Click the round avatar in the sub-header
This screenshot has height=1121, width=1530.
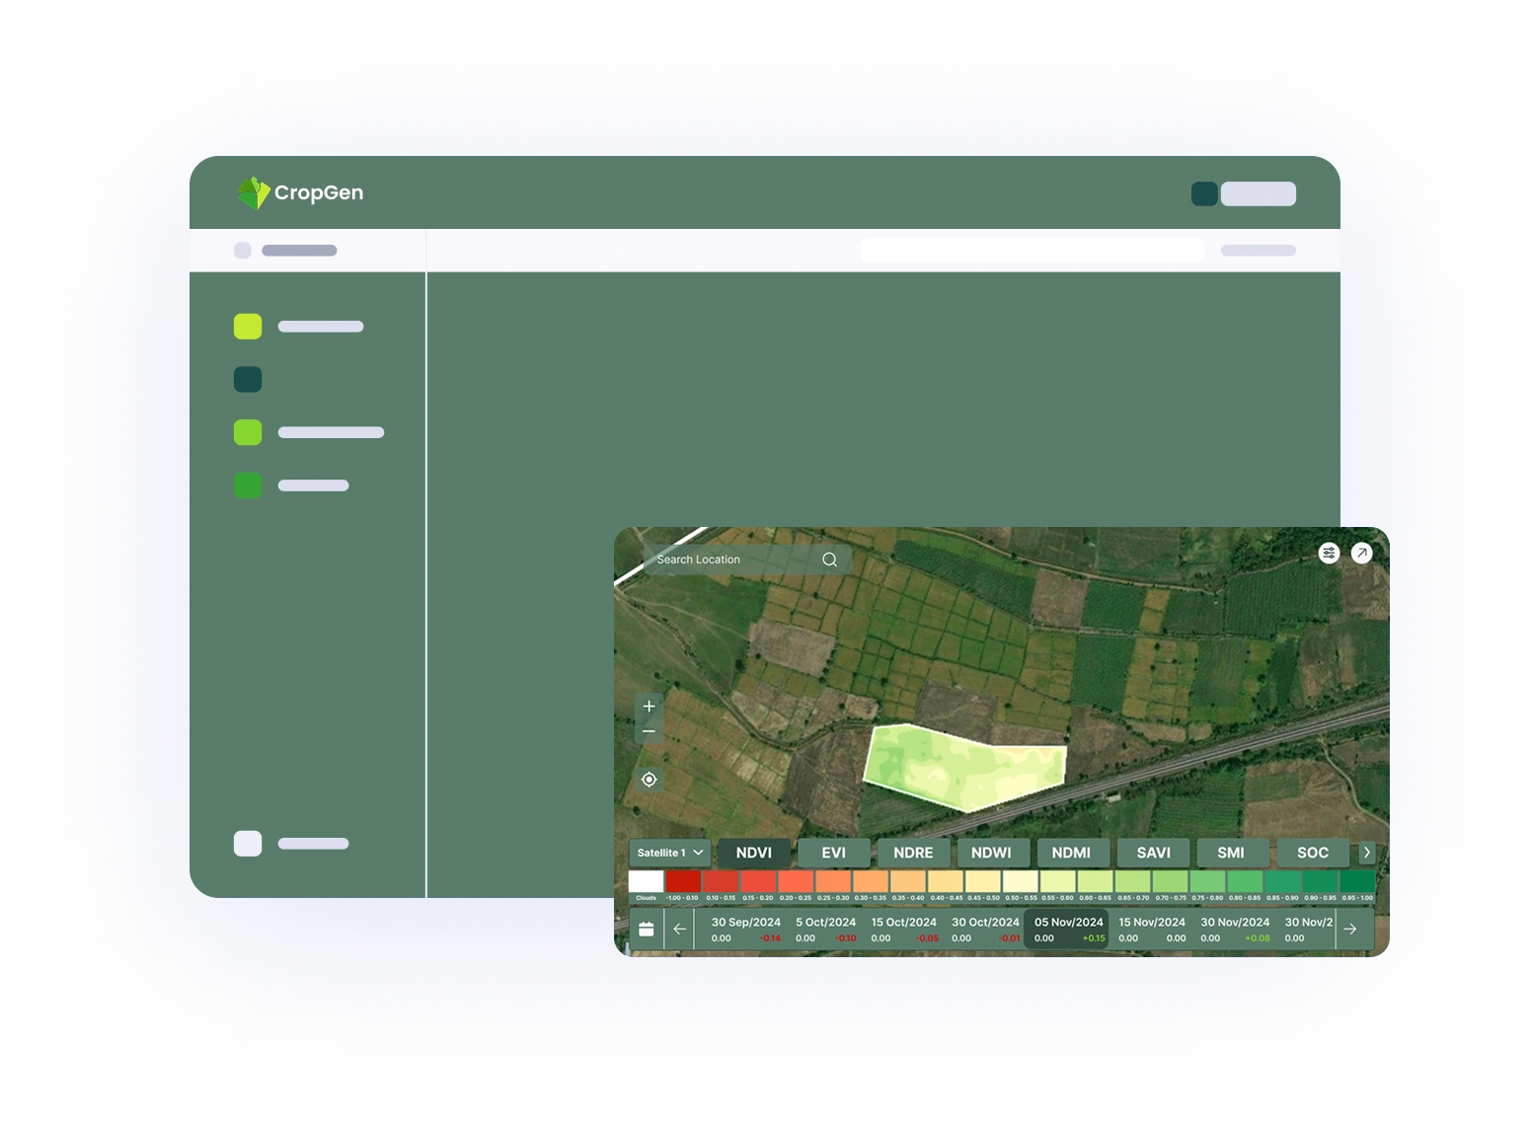click(x=243, y=251)
